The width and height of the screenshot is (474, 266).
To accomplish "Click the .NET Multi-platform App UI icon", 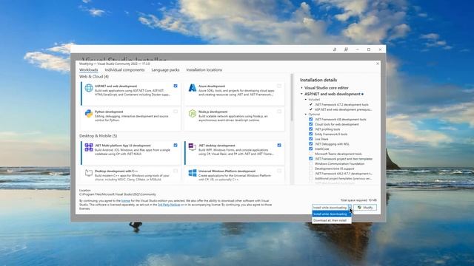I will [89, 147].
